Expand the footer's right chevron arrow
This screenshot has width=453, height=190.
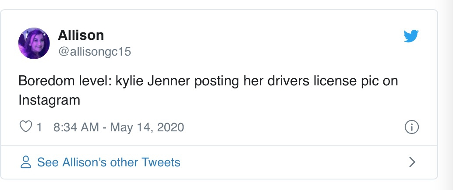coord(411,162)
